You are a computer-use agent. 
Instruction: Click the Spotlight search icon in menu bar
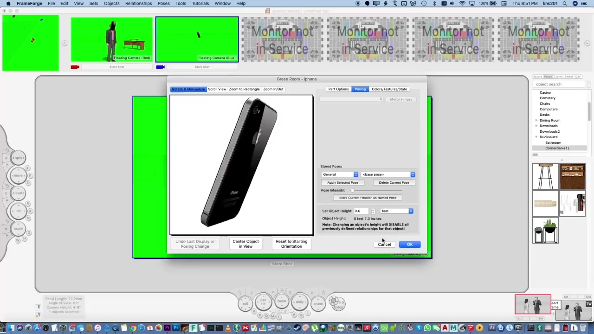tap(565, 3)
